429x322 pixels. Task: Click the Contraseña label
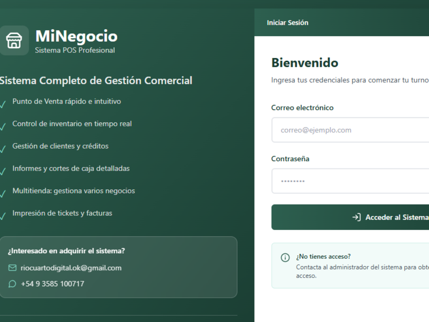(290, 159)
